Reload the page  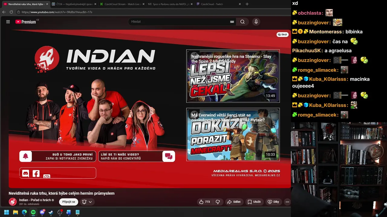point(11,12)
